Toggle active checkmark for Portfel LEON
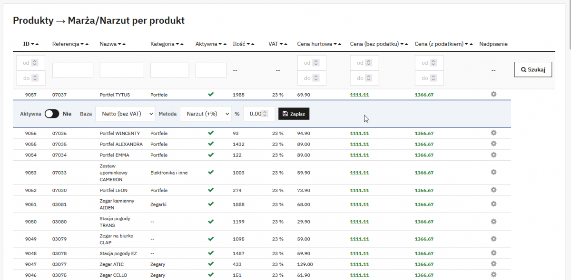This screenshot has width=571, height=280. tap(211, 190)
